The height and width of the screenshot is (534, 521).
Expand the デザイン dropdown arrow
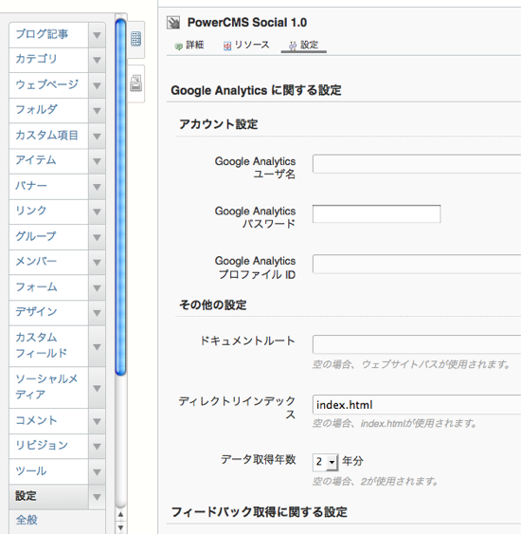[x=97, y=313]
